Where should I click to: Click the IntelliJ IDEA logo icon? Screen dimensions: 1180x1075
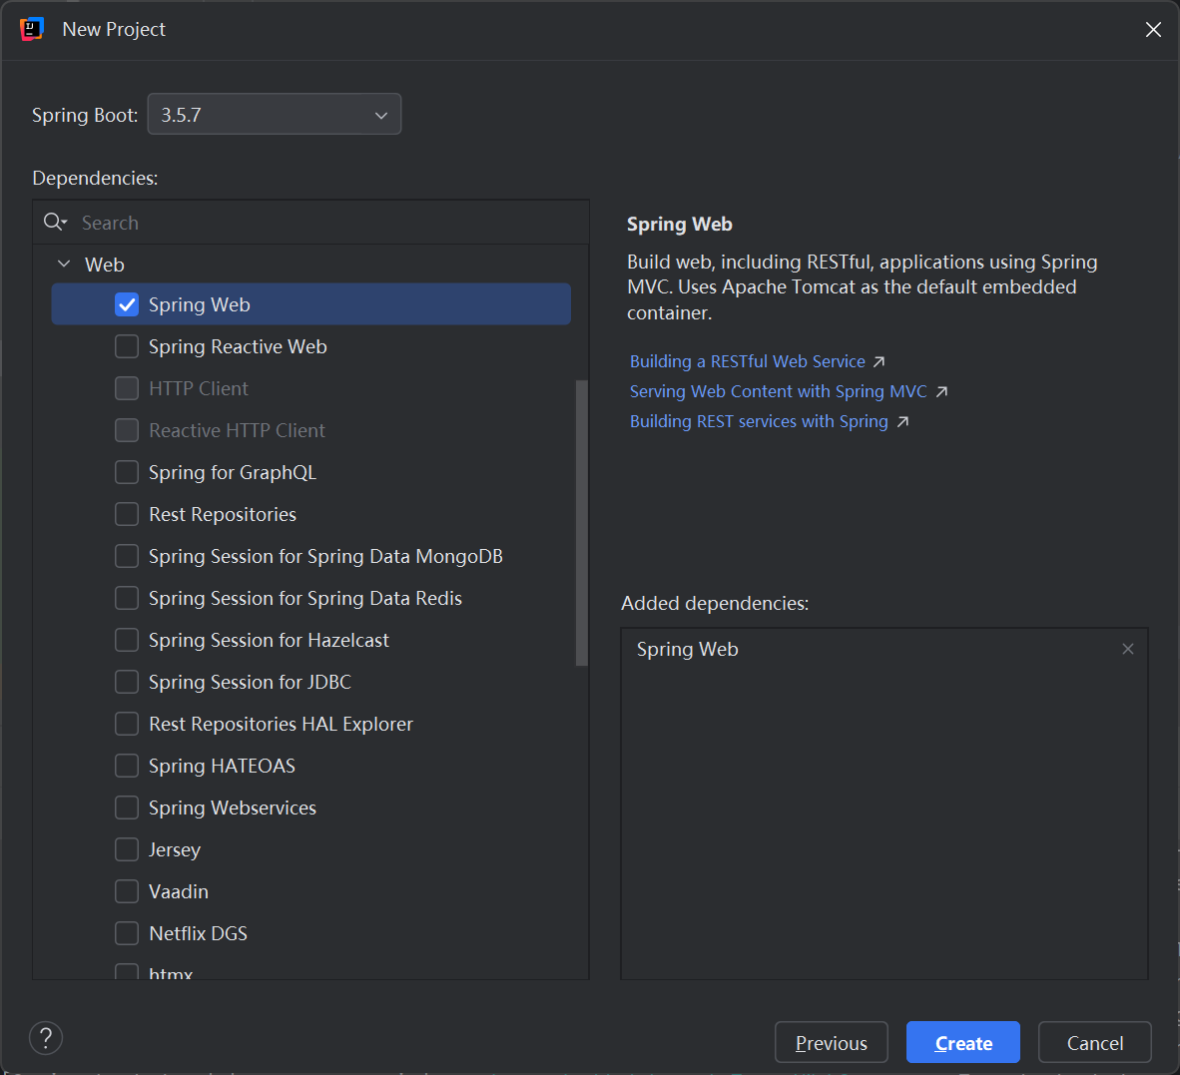coord(32,29)
